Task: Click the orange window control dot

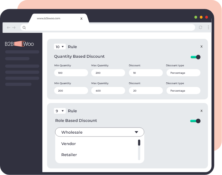Action: (x=201, y=17)
